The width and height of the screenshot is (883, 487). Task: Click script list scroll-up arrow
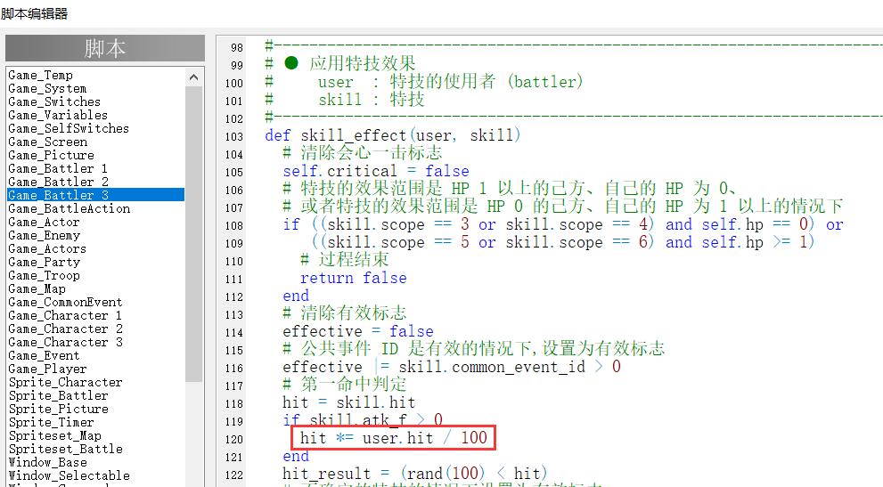click(x=193, y=77)
